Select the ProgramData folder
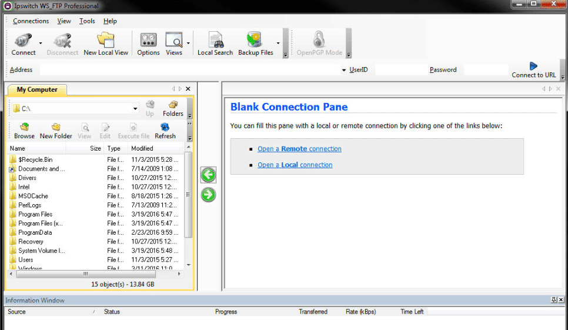568x330 pixels. [31, 232]
